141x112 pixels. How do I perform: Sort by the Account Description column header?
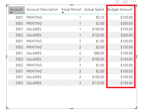coord(42,9)
